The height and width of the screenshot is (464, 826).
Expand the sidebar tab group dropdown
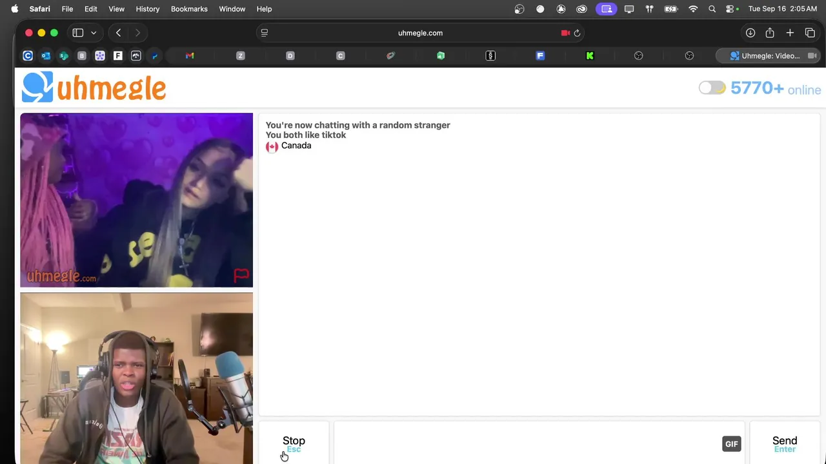click(x=94, y=33)
